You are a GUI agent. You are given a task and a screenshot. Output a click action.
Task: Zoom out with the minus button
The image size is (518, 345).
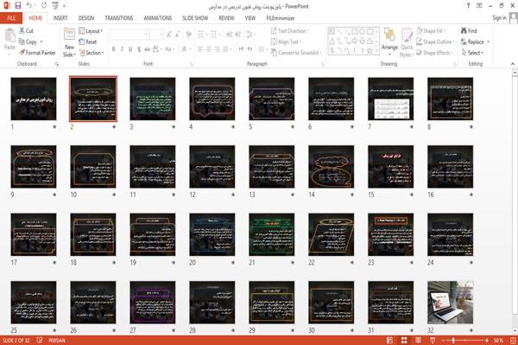(x=444, y=341)
